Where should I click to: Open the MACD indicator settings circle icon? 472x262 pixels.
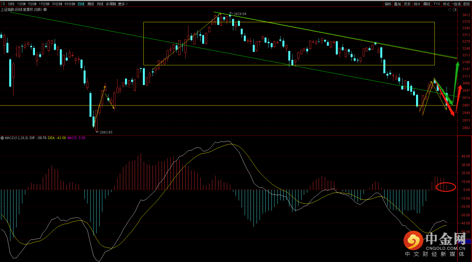click(x=2, y=138)
